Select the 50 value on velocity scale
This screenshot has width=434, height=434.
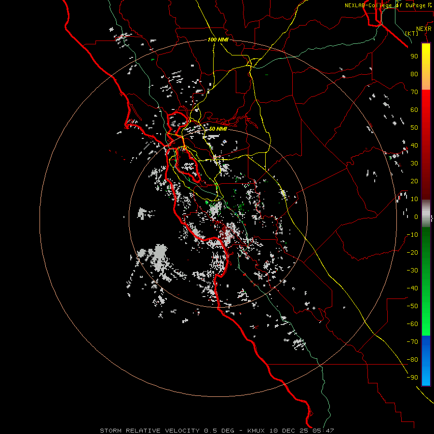coord(414,128)
